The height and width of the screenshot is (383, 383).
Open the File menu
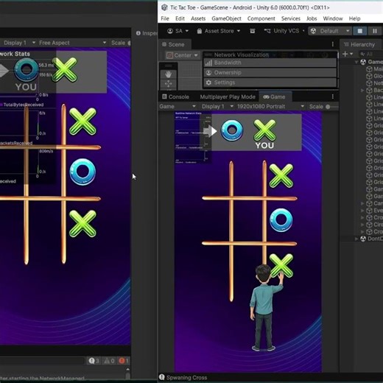click(x=165, y=18)
